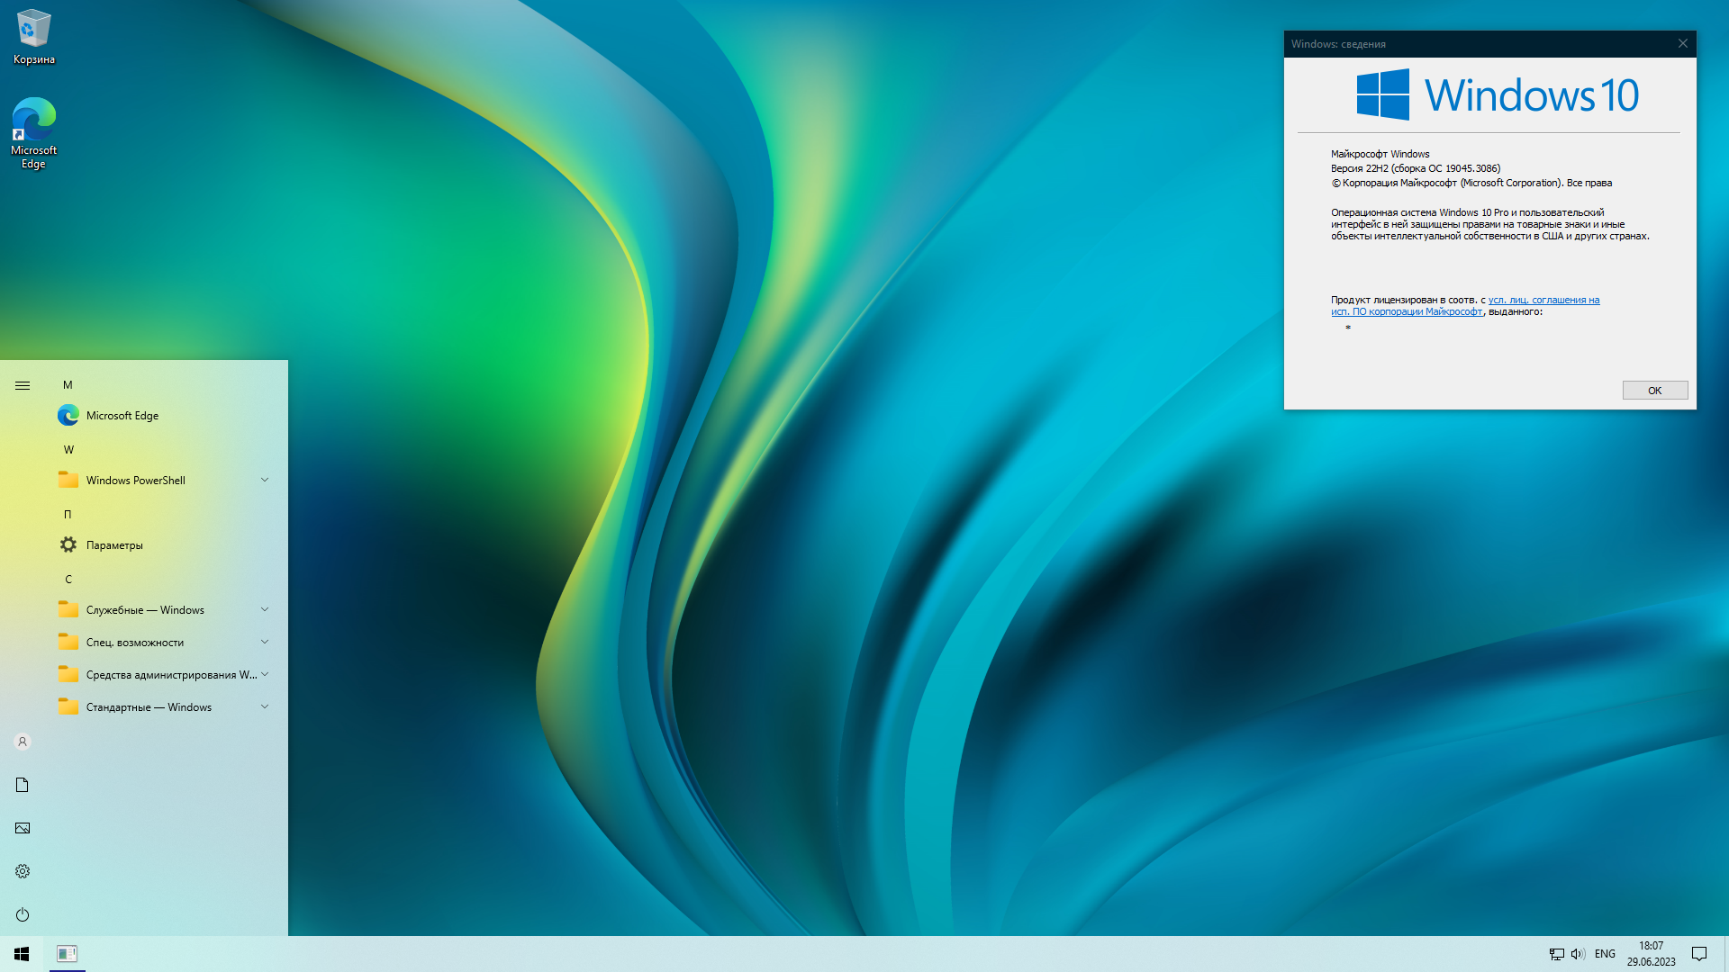Click the letter W section header
Image resolution: width=1729 pixels, height=972 pixels.
(68, 450)
